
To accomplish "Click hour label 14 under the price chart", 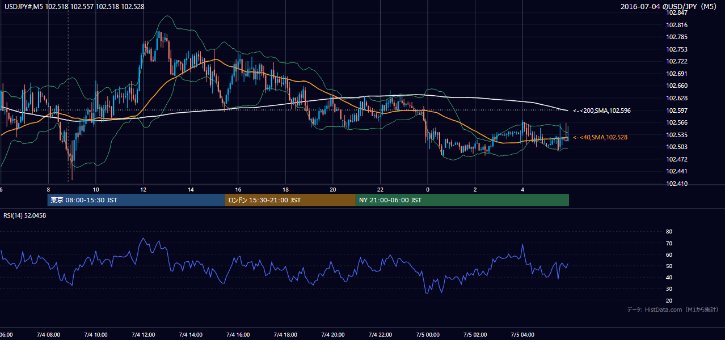I will [x=191, y=189].
